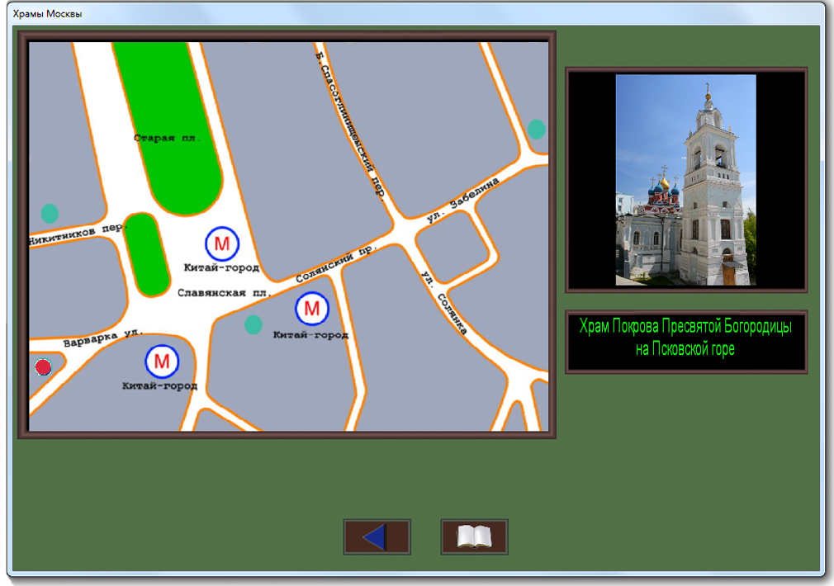Click the Храмы Москвы window title
The height and width of the screenshot is (586, 834).
47,14
